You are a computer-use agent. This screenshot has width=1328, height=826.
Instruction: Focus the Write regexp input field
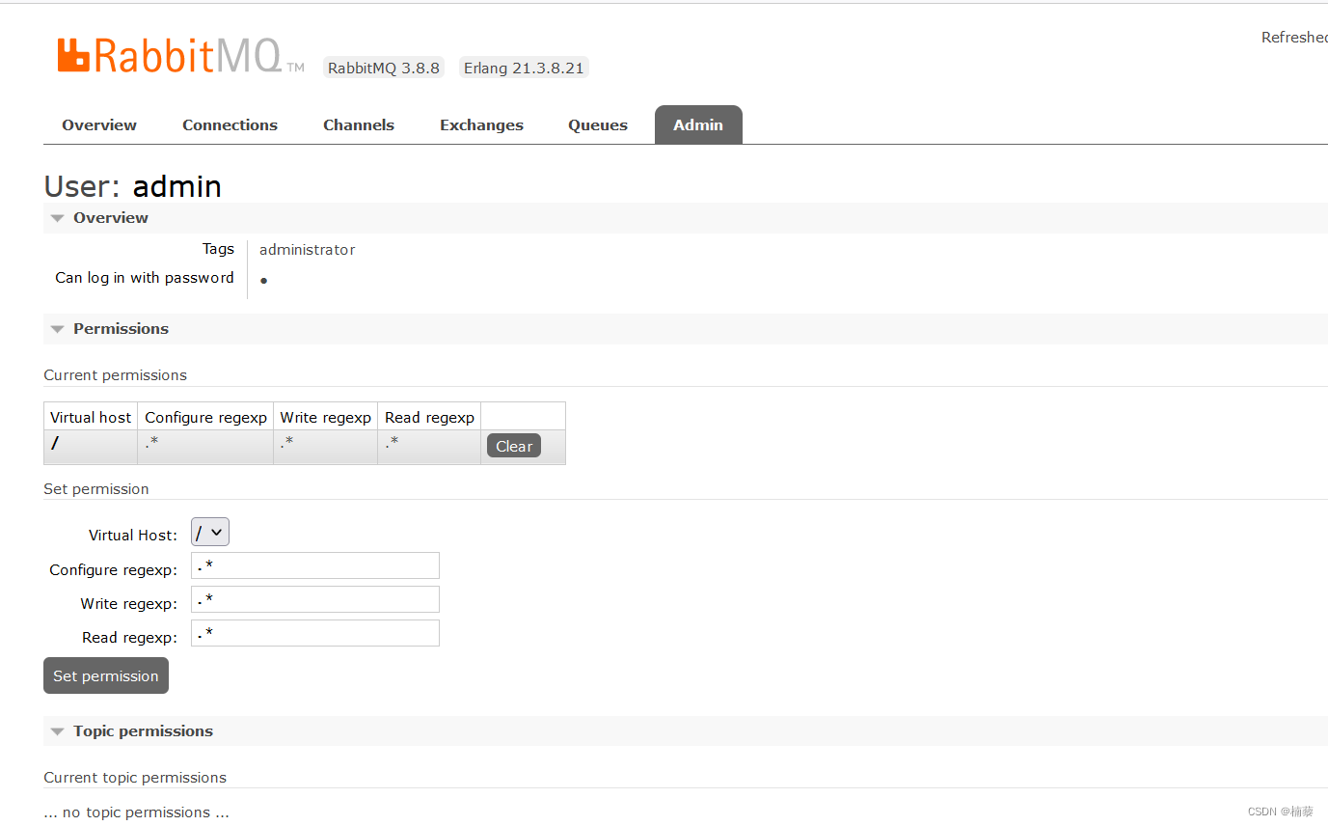point(315,599)
